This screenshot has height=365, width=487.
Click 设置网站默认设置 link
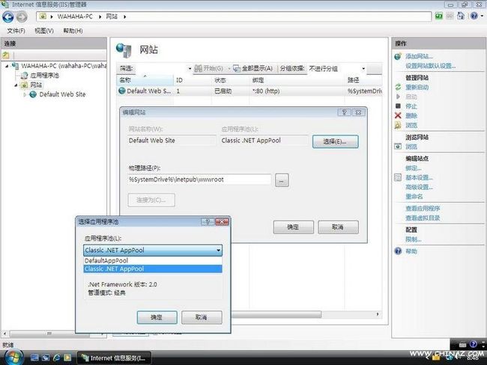tap(431, 66)
